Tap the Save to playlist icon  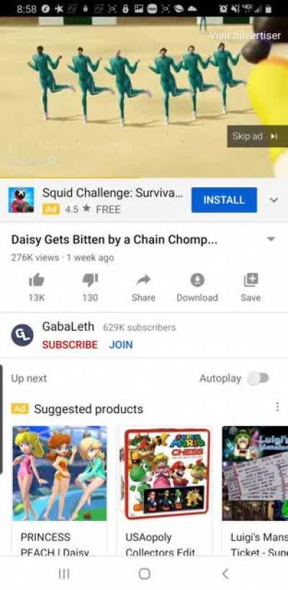(251, 280)
